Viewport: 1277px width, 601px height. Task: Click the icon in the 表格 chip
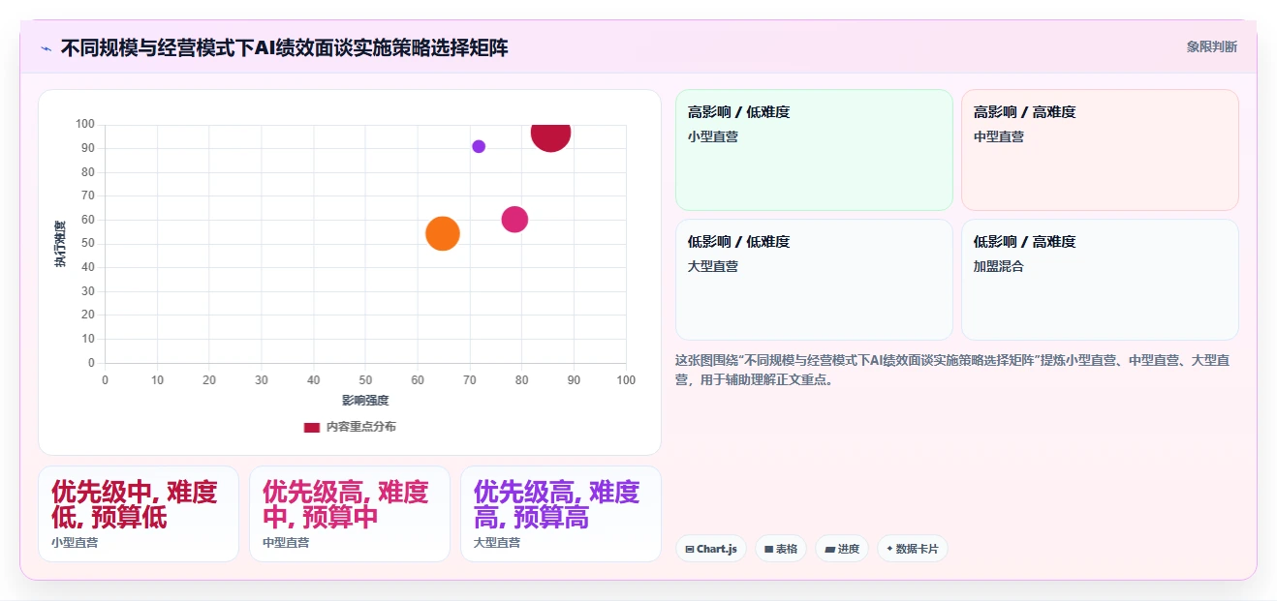[768, 550]
